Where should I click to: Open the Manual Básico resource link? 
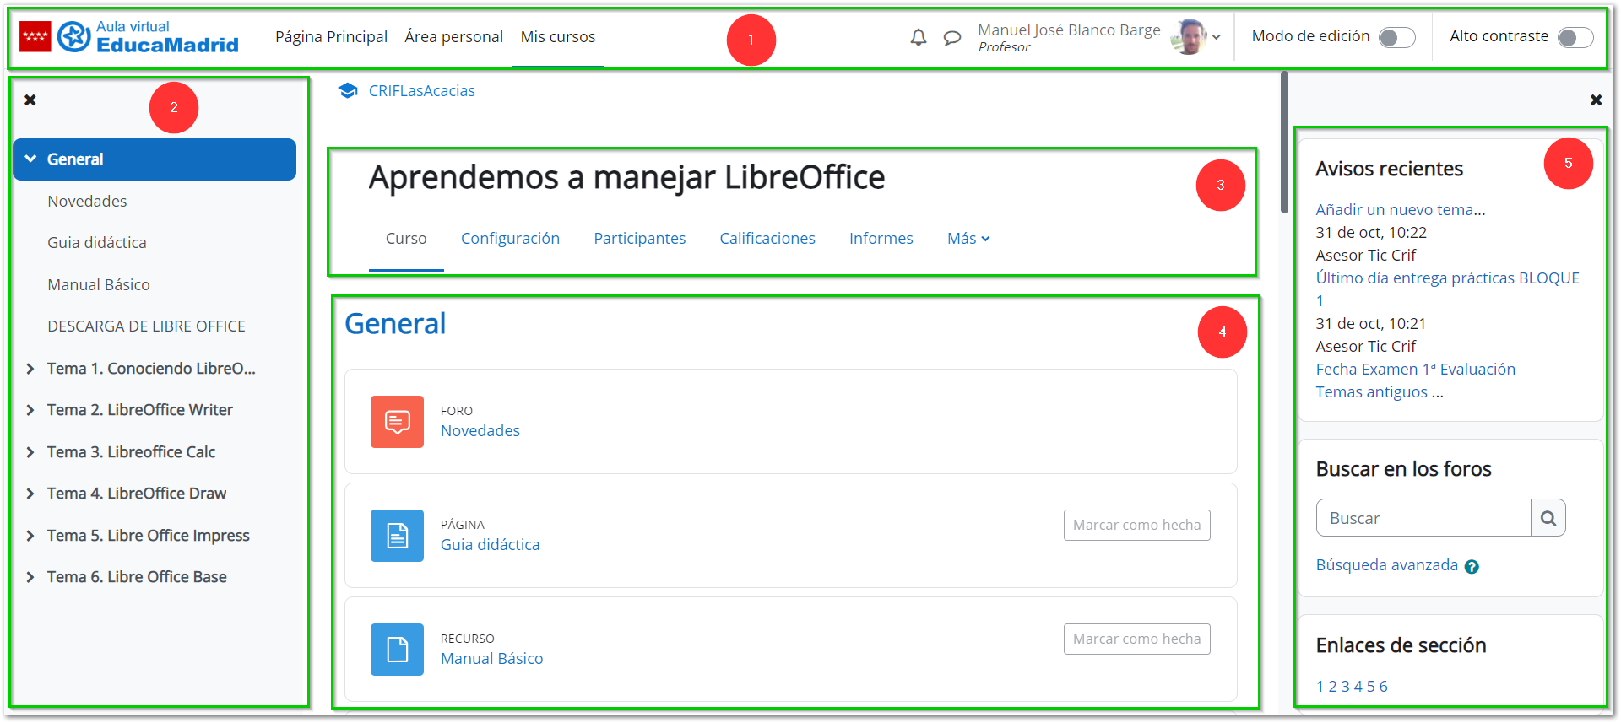pyautogui.click(x=491, y=659)
